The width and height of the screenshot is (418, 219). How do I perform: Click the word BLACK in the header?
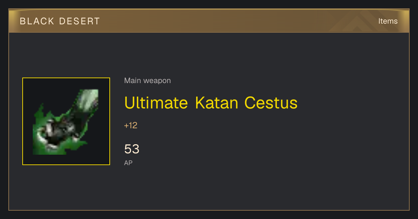click(37, 21)
